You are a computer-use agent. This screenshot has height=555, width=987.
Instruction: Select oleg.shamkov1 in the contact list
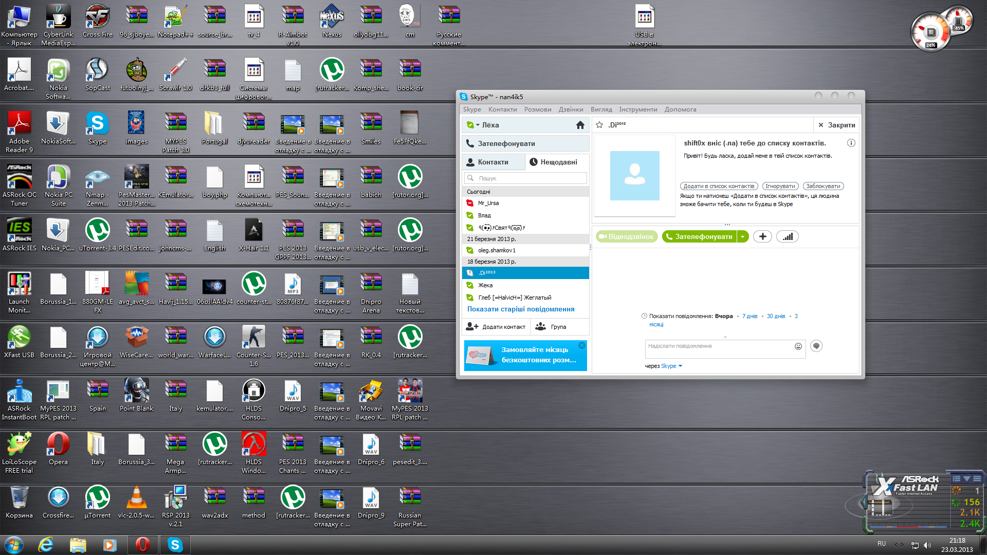(x=497, y=250)
